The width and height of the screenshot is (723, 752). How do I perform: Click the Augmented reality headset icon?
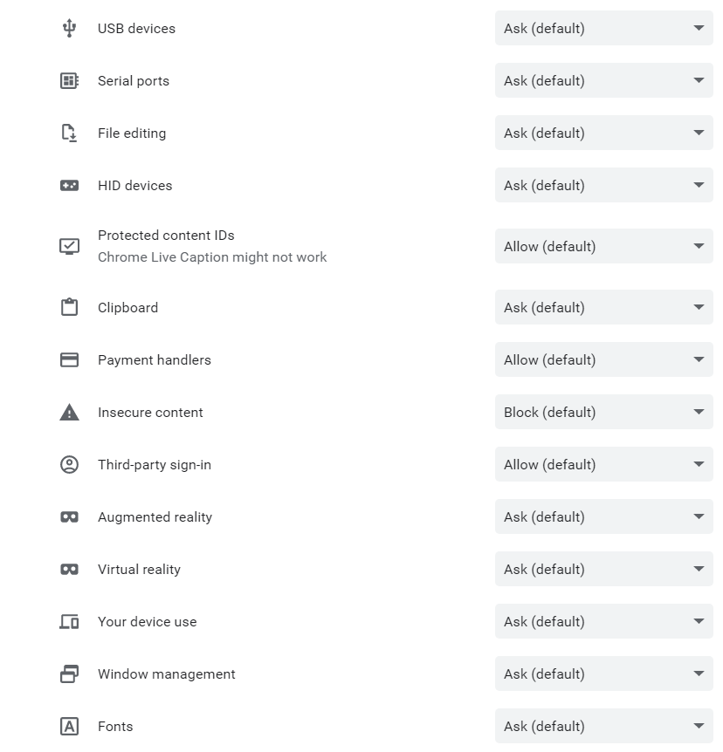click(69, 517)
